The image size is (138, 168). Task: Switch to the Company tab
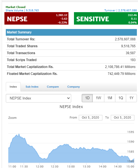(x=73, y=87)
